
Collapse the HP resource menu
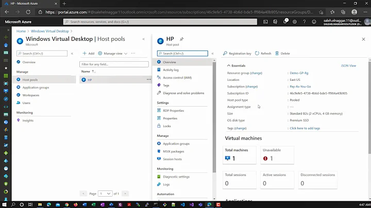pos(212,54)
